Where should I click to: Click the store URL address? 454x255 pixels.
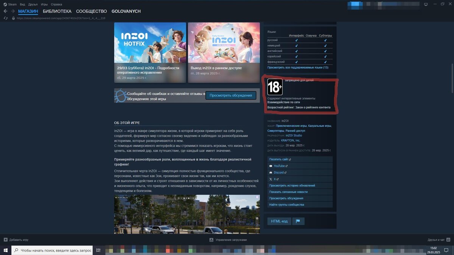point(61,18)
